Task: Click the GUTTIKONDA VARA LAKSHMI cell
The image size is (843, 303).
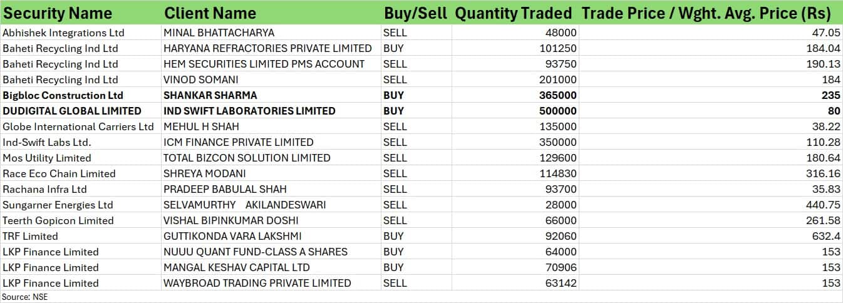Action: (x=232, y=236)
